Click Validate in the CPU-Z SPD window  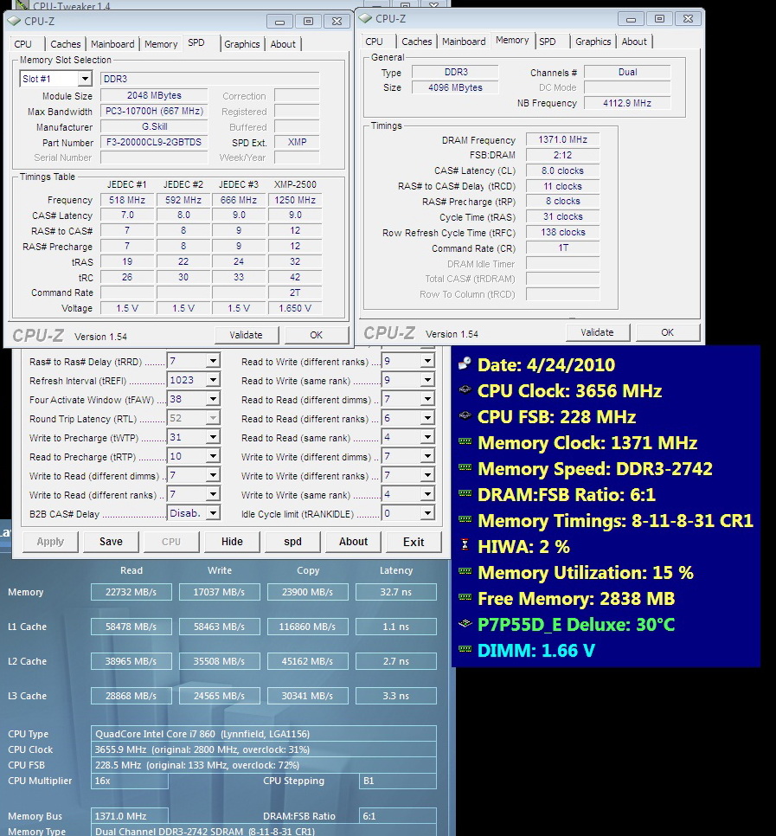tap(247, 336)
